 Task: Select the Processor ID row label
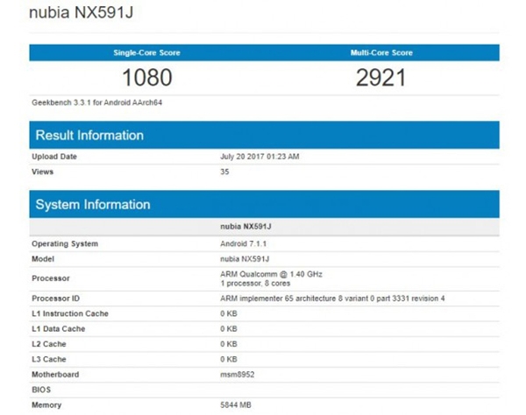click(56, 299)
